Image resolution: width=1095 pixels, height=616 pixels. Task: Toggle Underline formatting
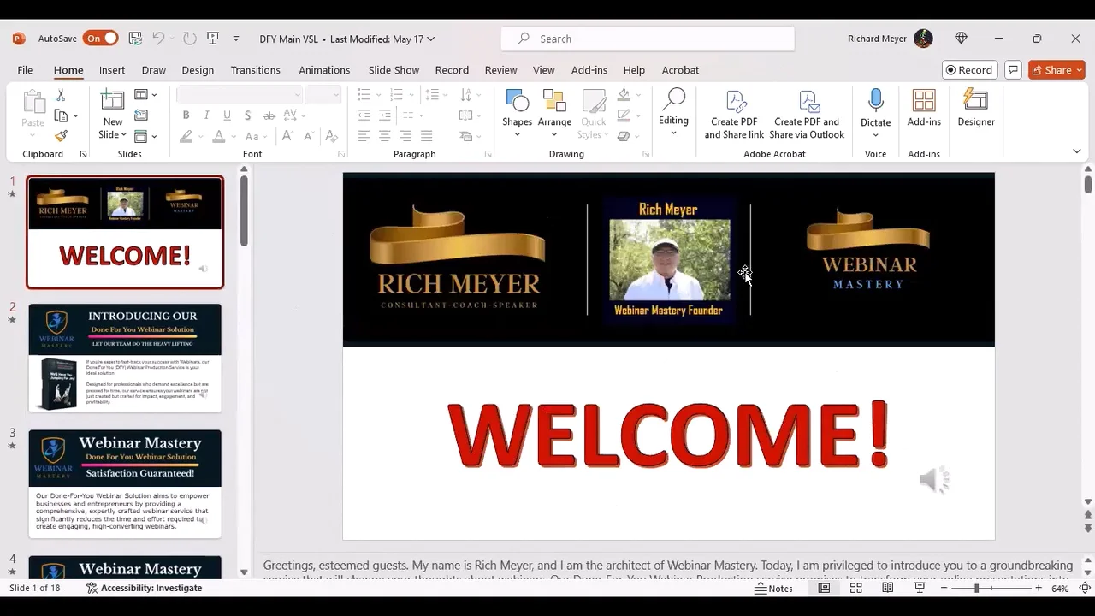pos(227,115)
